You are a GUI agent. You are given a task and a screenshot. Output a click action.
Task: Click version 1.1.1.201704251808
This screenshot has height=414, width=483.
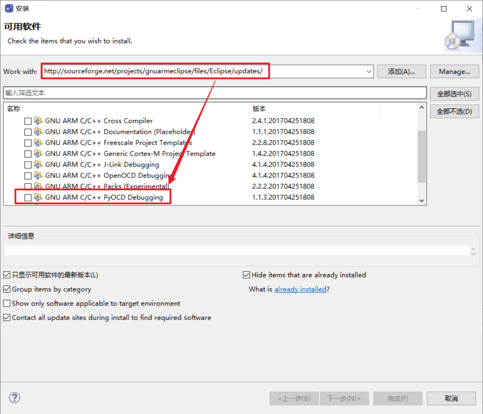[283, 132]
